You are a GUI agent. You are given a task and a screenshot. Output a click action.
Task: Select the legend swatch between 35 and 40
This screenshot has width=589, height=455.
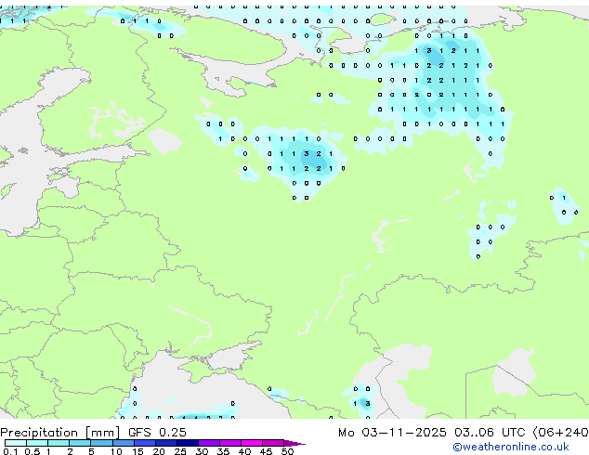[x=230, y=443]
